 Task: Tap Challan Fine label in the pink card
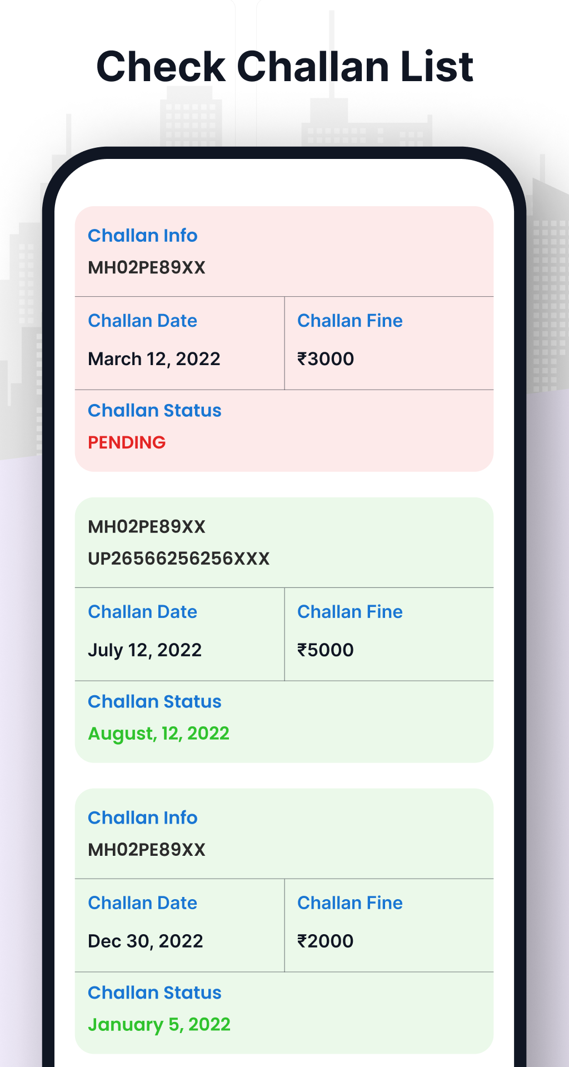point(350,321)
